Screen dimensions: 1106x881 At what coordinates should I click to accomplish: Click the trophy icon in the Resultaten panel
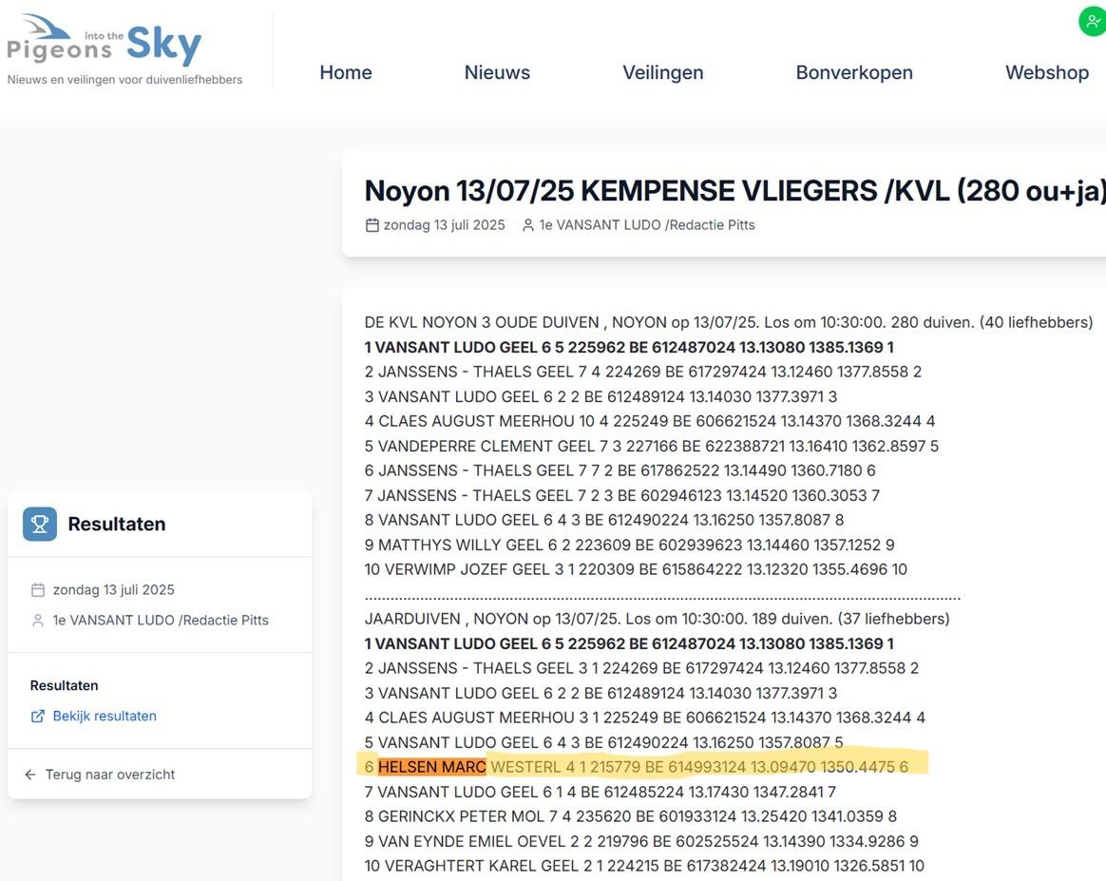39,524
